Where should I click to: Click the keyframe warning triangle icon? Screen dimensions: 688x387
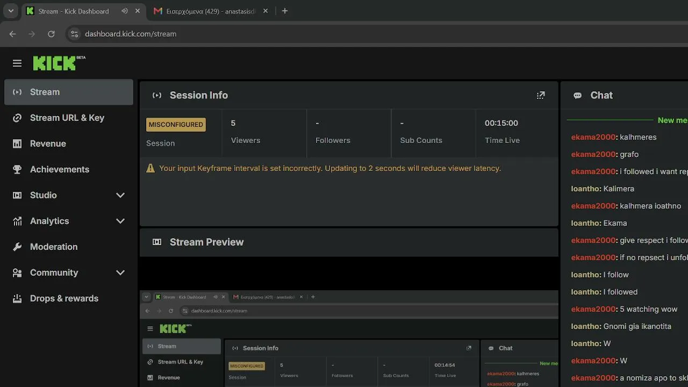point(150,168)
